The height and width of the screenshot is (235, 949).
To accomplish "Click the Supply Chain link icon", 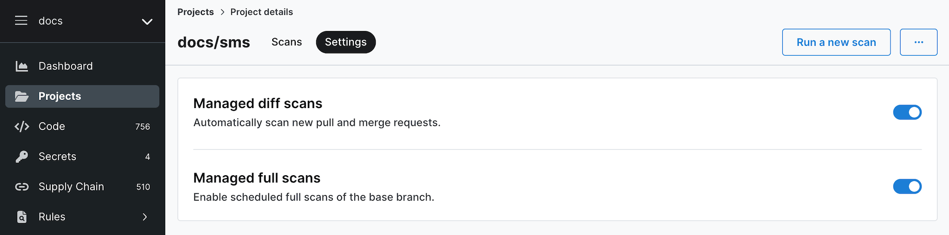I will 21,187.
